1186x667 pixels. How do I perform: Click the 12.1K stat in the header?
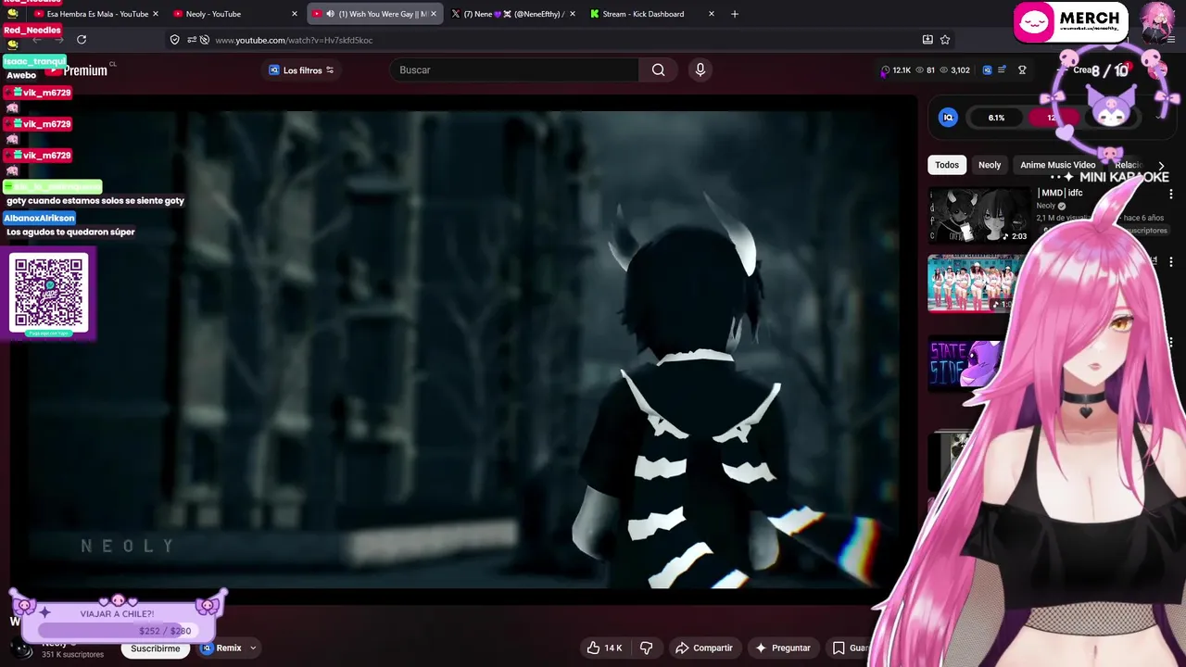(896, 70)
